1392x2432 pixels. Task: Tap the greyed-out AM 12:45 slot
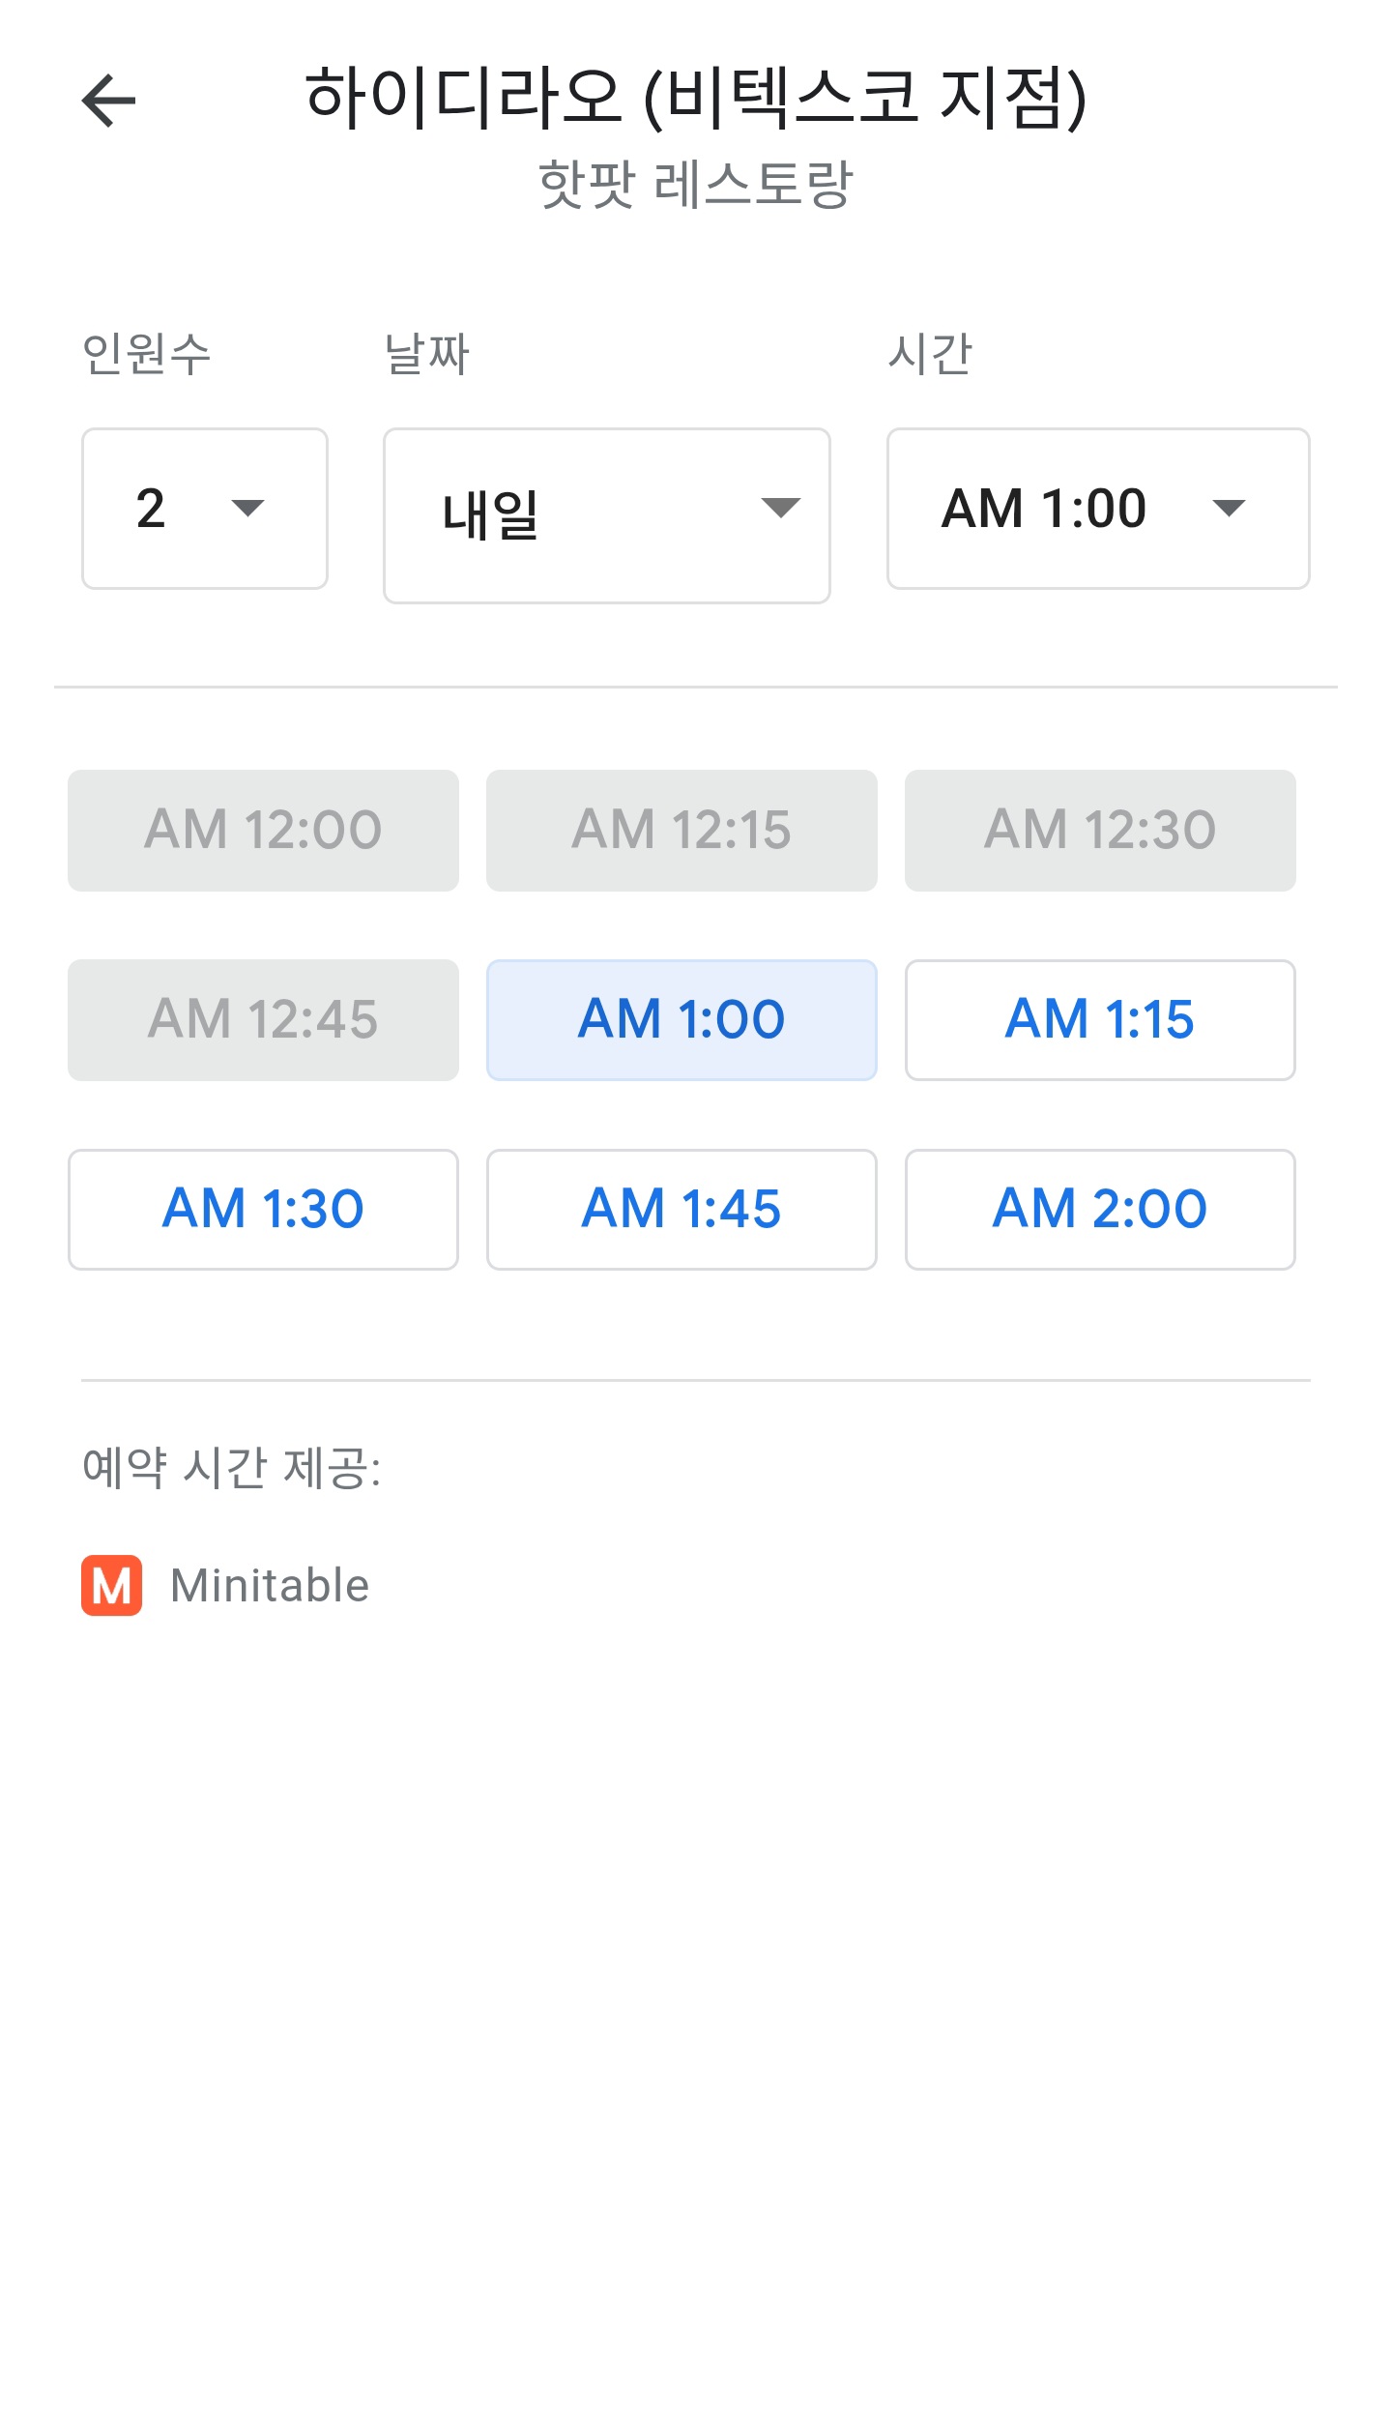263,1020
